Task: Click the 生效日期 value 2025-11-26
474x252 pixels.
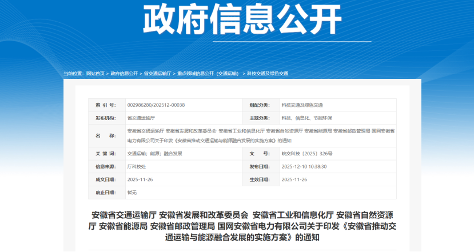Action: 294,179
